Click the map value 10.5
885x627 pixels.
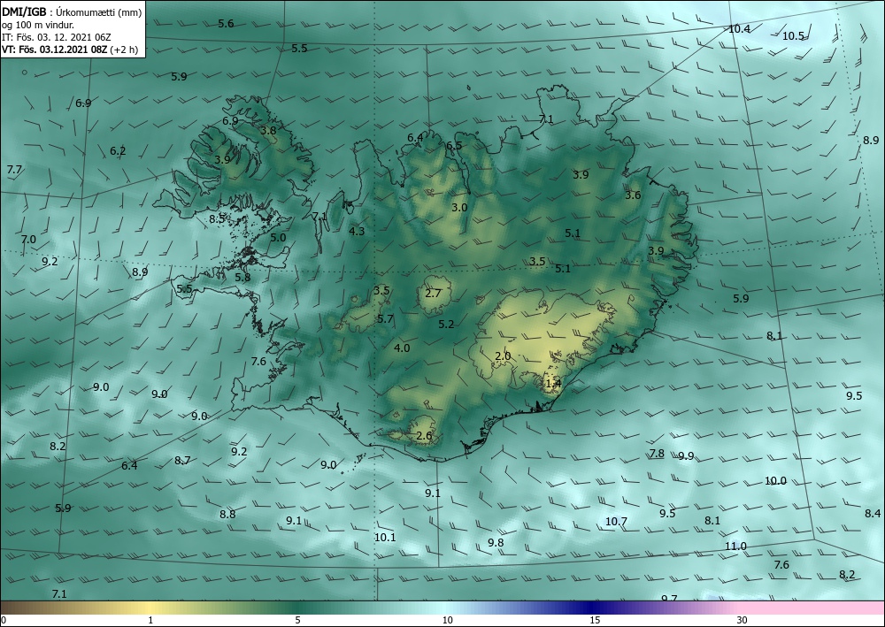click(793, 36)
